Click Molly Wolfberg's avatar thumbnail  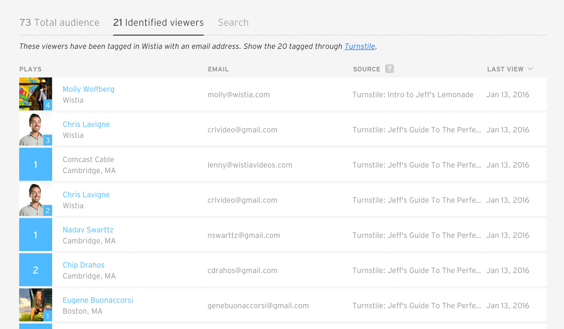tap(35, 94)
